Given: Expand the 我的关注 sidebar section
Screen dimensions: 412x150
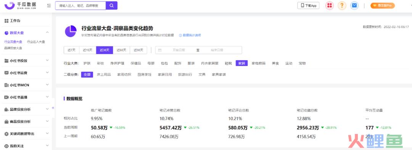Looking at the screenshot, I should 47,145.
